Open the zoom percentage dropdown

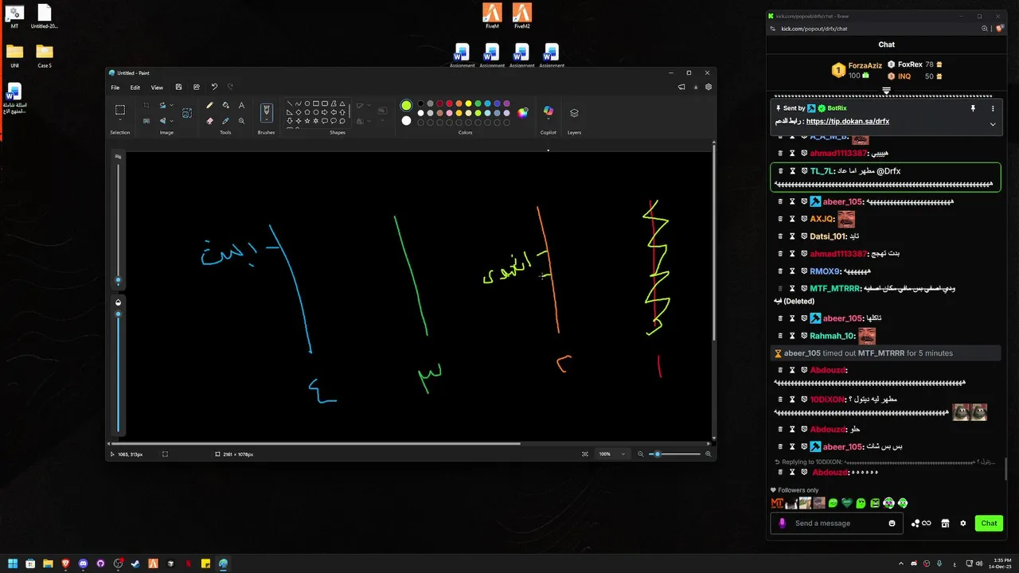(x=623, y=454)
